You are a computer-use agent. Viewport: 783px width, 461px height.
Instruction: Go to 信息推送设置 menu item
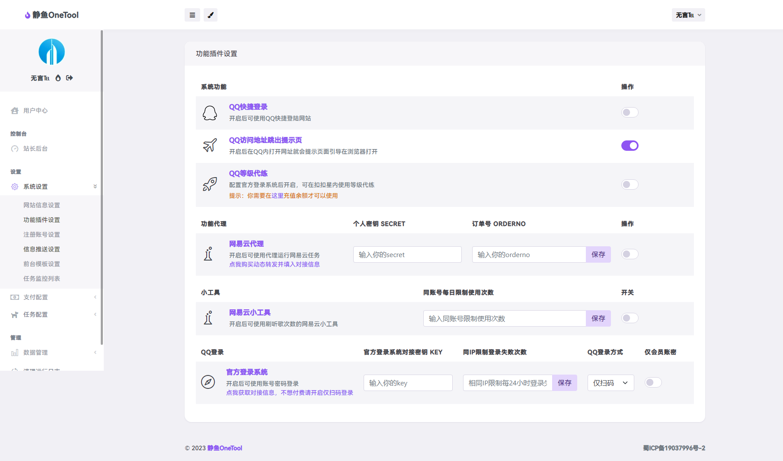click(x=42, y=249)
